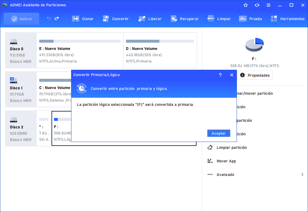Click the AOMEI app logo in title bar
This screenshot has width=308, height=212.
5,5
